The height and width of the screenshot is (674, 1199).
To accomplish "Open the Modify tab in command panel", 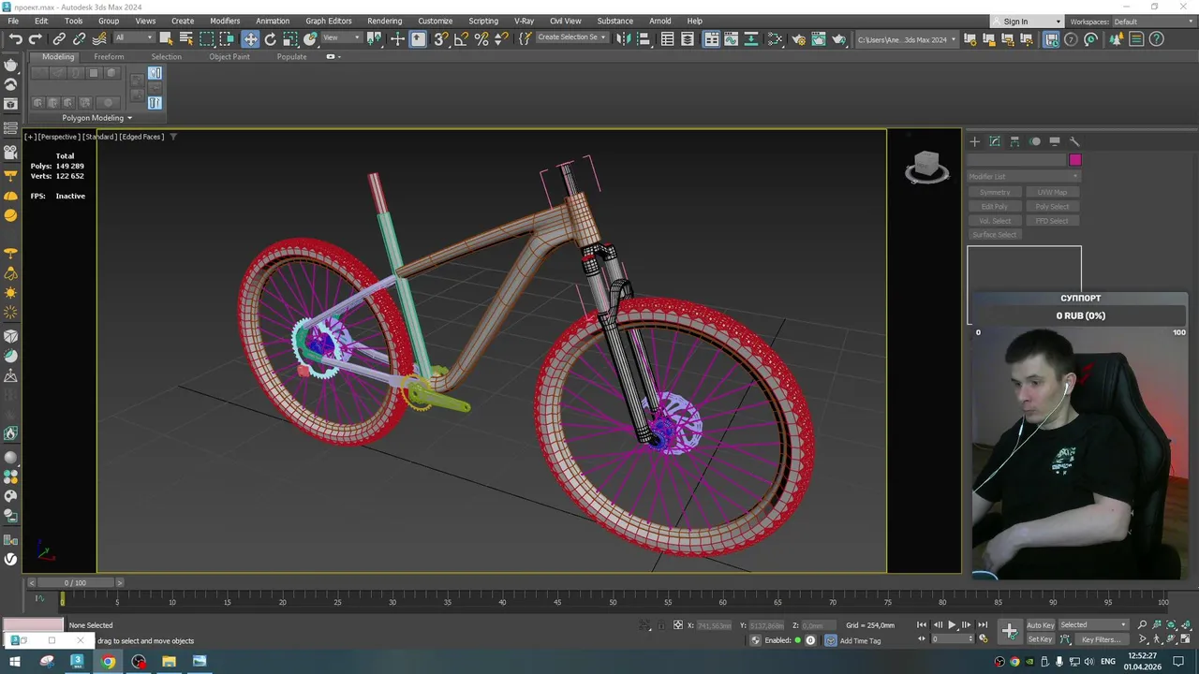I will [995, 141].
